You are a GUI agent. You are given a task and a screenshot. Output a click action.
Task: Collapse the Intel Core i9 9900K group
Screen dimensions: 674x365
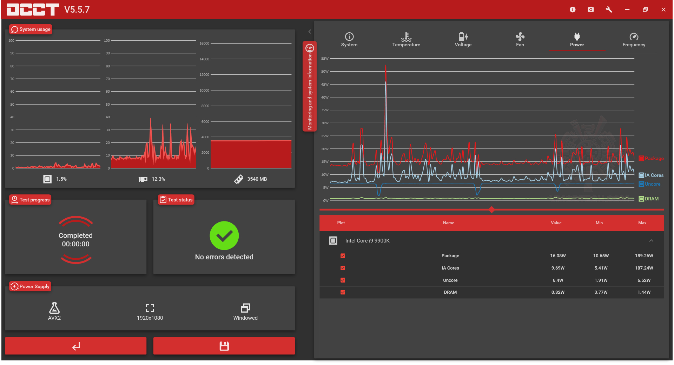click(x=651, y=240)
